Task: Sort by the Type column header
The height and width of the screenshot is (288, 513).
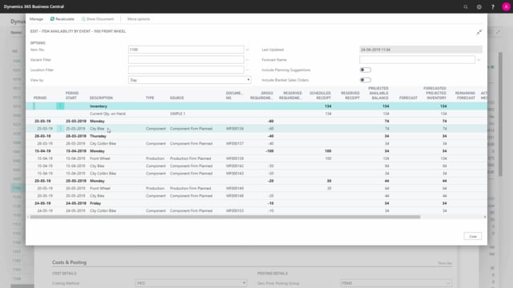Action: pyautogui.click(x=150, y=98)
